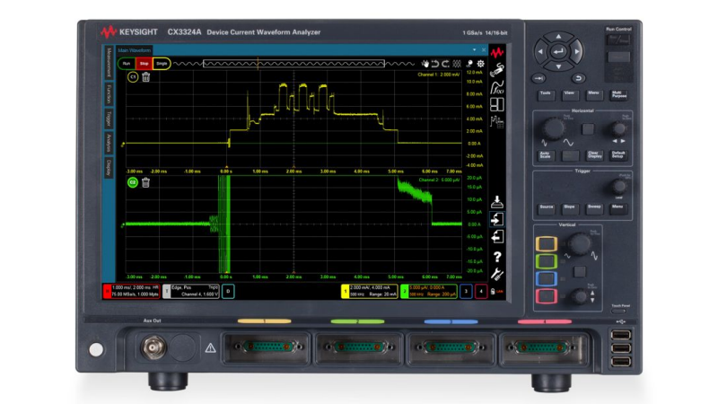
Task: Open channel 1 settings box 2.000 mA/
Action: pyautogui.click(x=370, y=291)
